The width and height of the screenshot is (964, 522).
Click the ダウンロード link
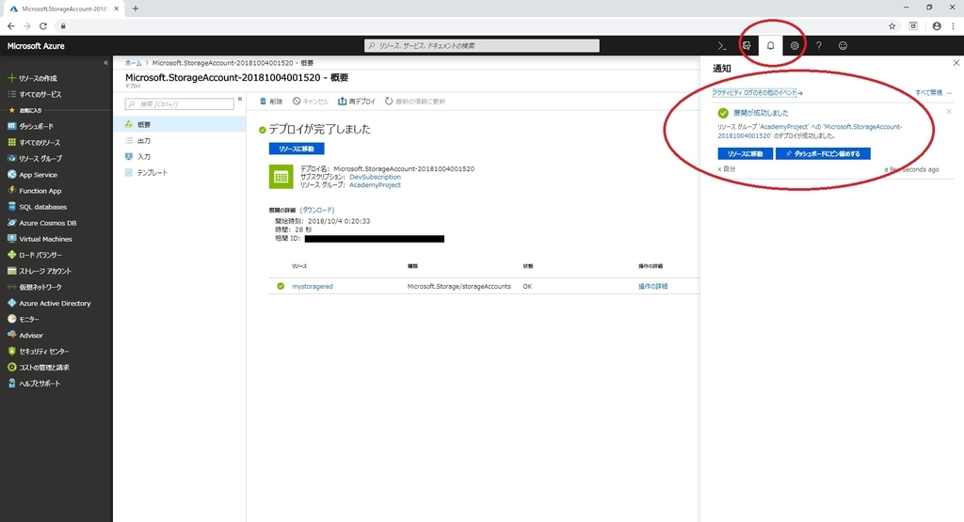[x=317, y=210]
